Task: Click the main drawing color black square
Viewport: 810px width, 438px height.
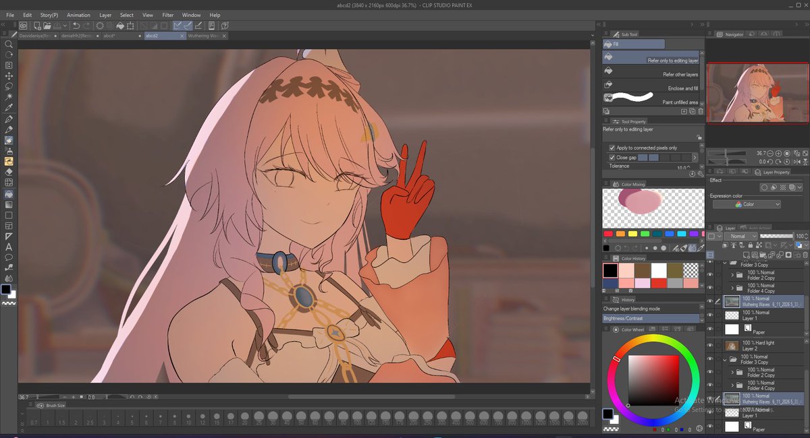Action: click(6, 289)
